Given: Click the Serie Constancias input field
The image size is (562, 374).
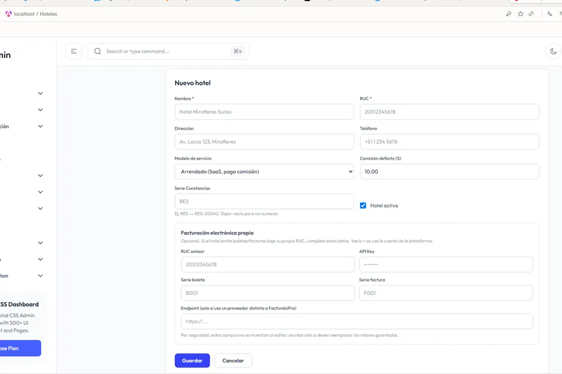Looking at the screenshot, I should click(x=264, y=202).
